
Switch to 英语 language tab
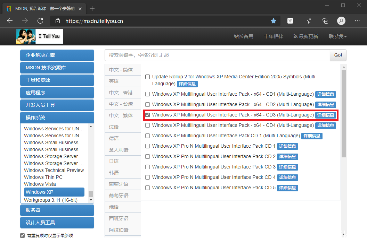coord(123,81)
